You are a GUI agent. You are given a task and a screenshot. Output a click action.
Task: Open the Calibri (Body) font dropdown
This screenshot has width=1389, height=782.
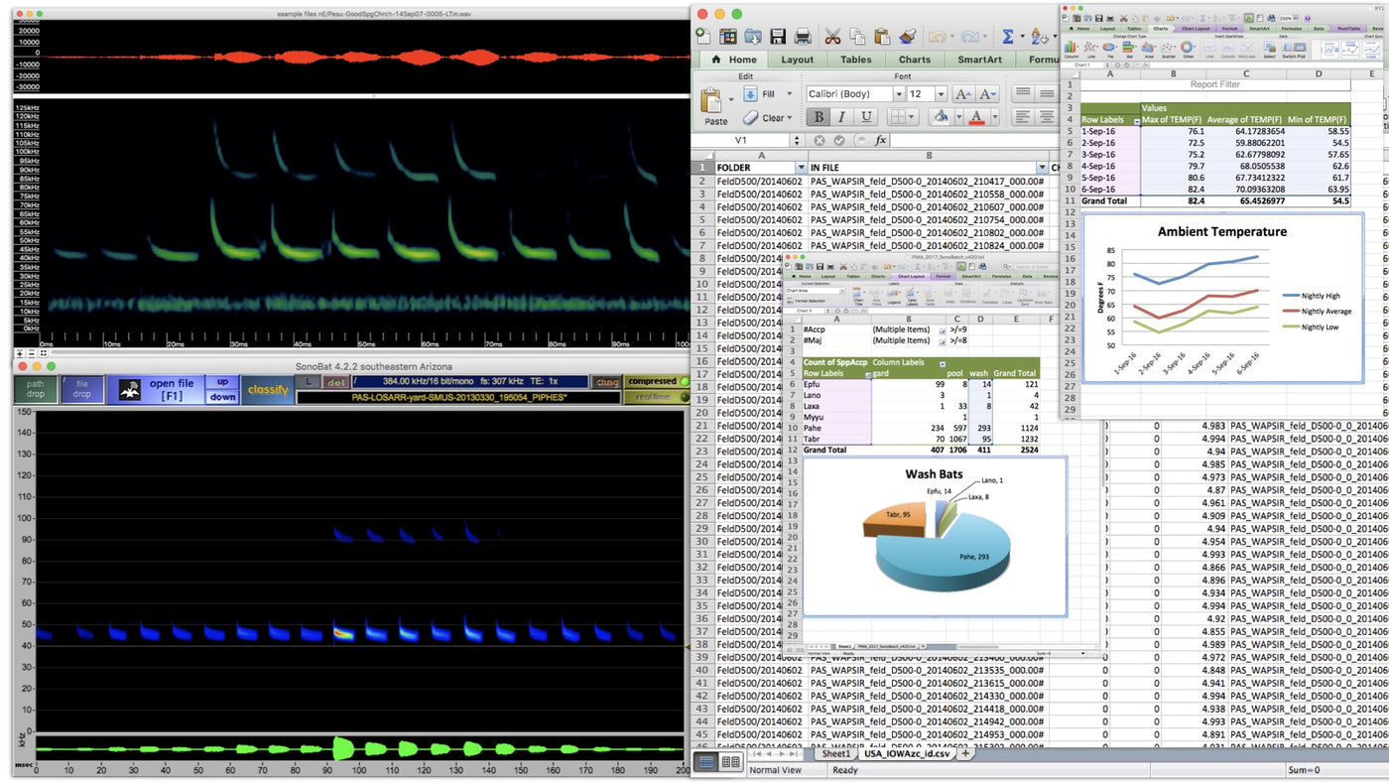point(897,94)
